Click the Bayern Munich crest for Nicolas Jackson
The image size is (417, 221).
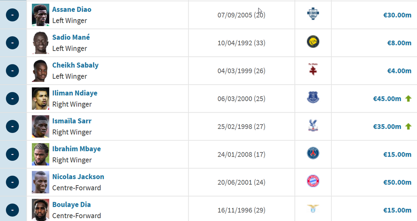[x=313, y=181]
